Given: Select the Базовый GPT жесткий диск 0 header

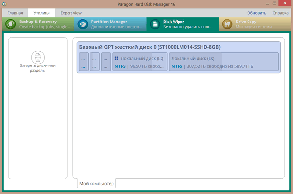Looking at the screenshot, I should pos(150,47).
